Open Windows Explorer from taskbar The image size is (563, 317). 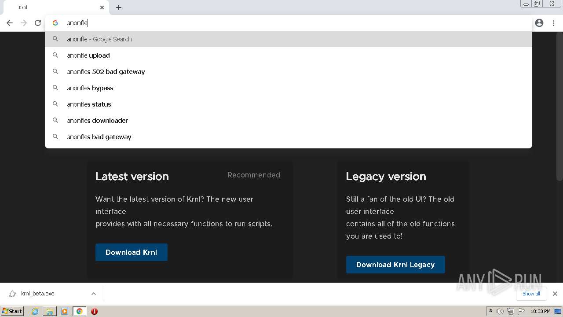coord(50,311)
